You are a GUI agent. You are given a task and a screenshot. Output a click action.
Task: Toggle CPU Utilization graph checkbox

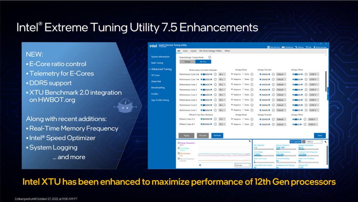(x=178, y=154)
